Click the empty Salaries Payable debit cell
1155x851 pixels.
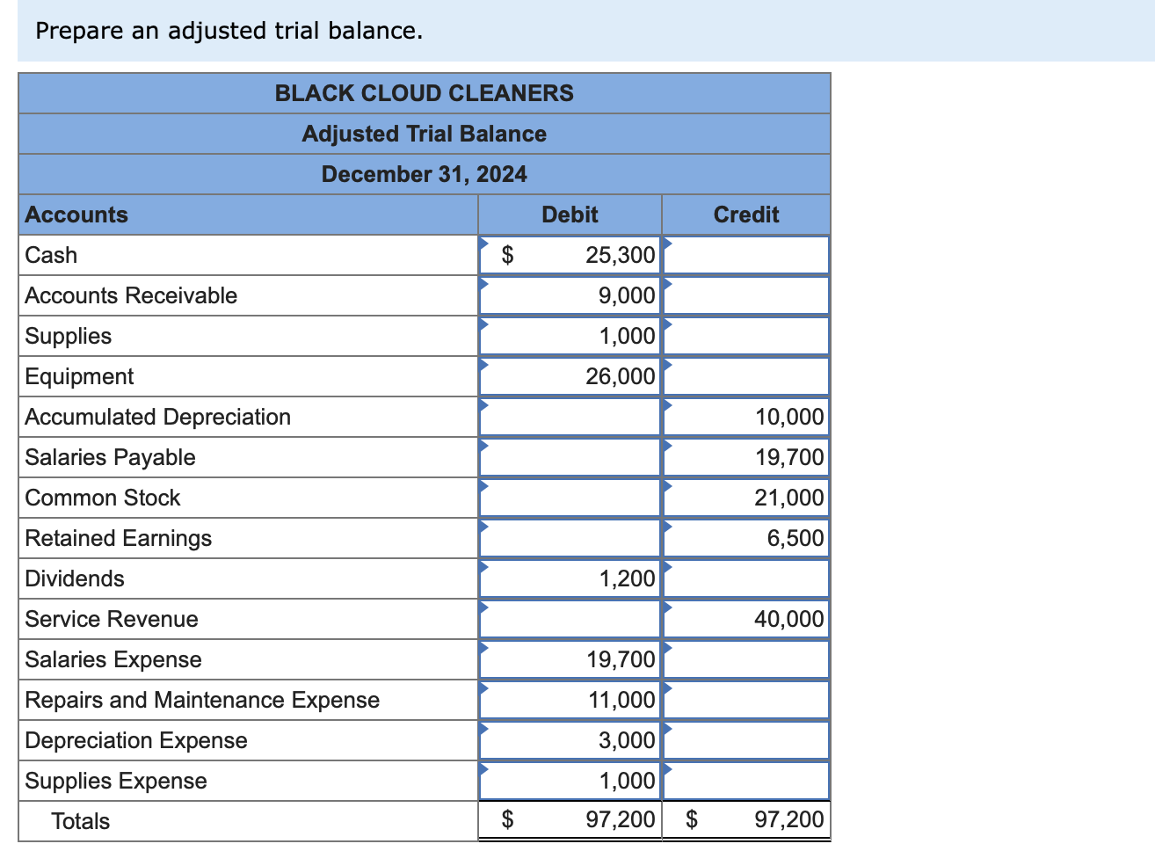coord(570,457)
